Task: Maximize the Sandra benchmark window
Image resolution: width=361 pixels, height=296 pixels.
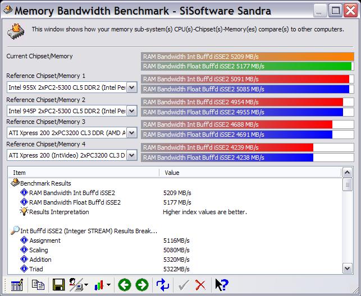Action: [x=335, y=11]
